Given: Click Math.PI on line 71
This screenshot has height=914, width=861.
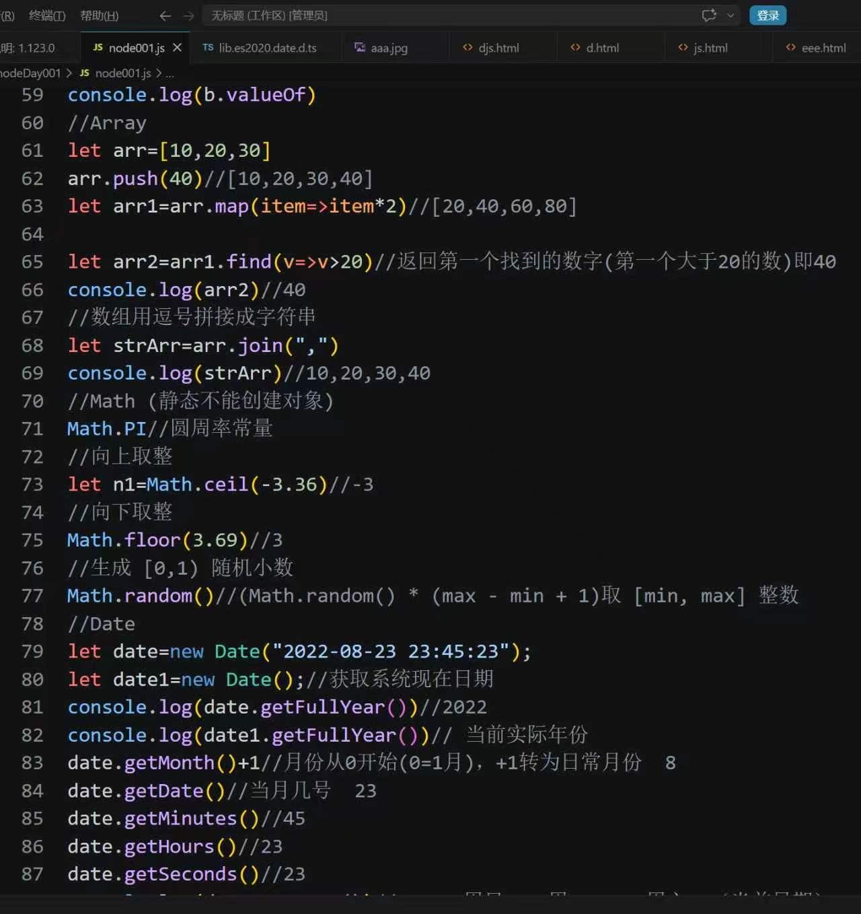Looking at the screenshot, I should [107, 429].
